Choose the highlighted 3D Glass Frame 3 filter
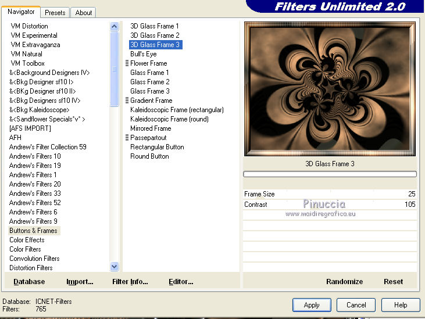 click(156, 45)
